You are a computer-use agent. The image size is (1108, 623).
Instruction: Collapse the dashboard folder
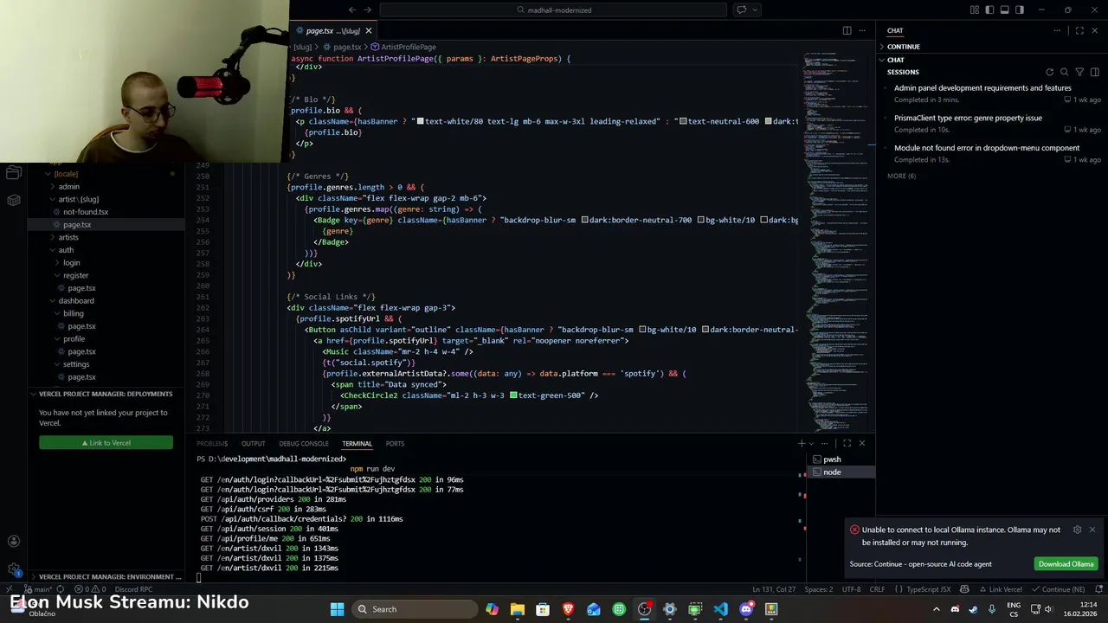76,300
